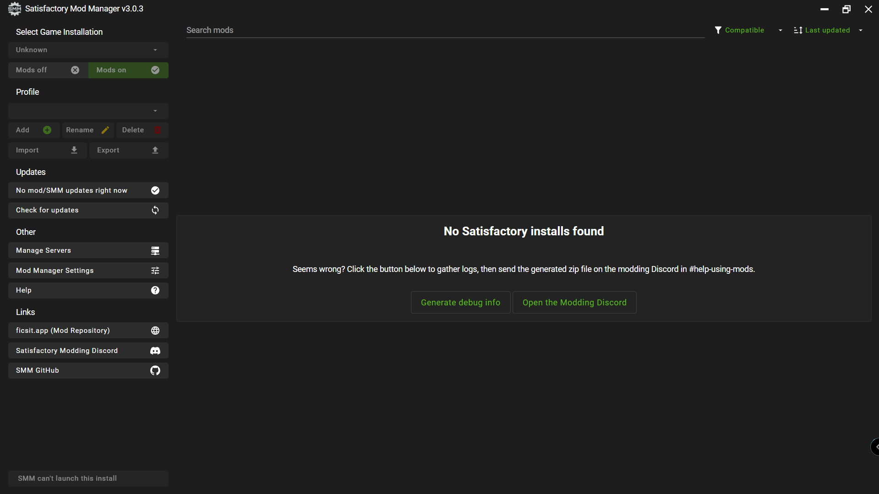Open Satisfactory Modding Discord link

coord(88,351)
